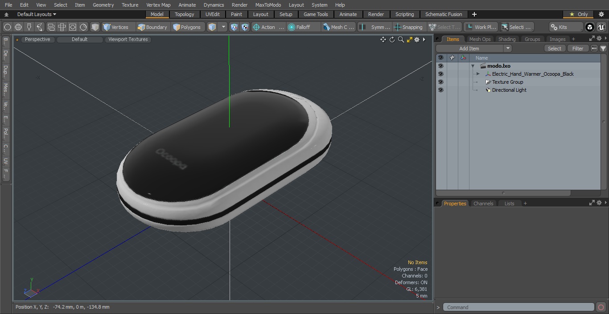
Task: Open layout settings gear at top right
Action: click(x=601, y=14)
